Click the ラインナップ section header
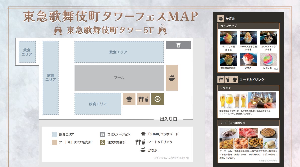 [x=248, y=26]
